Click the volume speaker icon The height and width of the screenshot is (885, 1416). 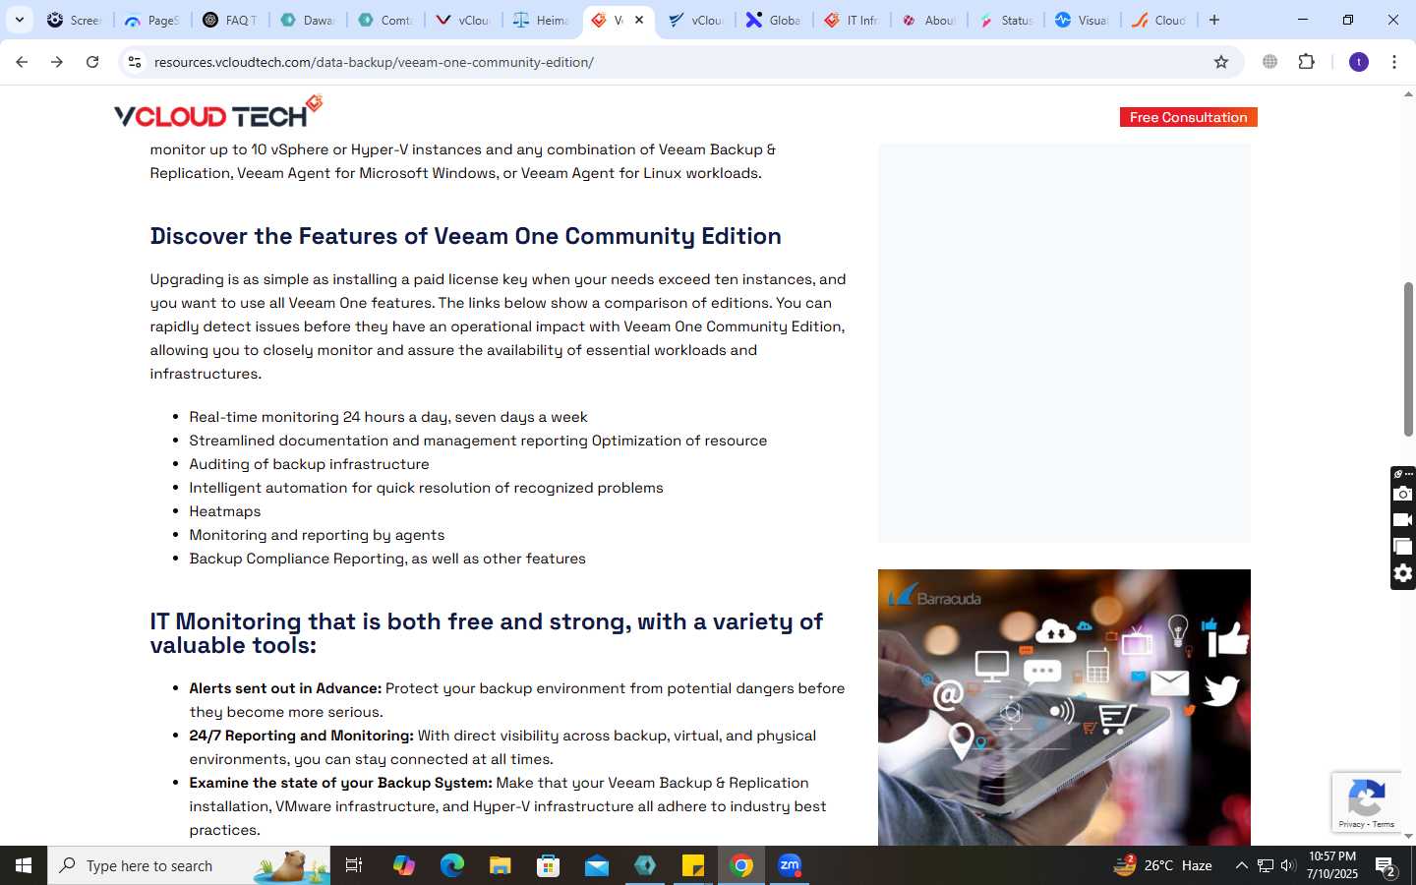(x=1288, y=865)
